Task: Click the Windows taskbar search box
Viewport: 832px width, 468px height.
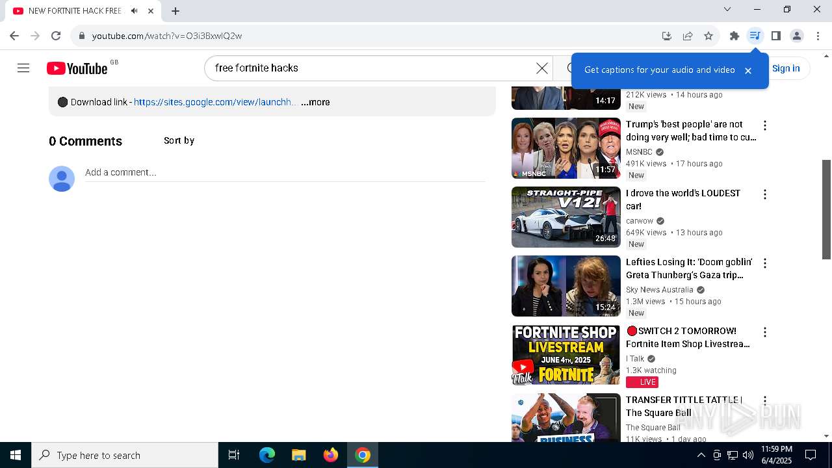Action: click(125, 455)
